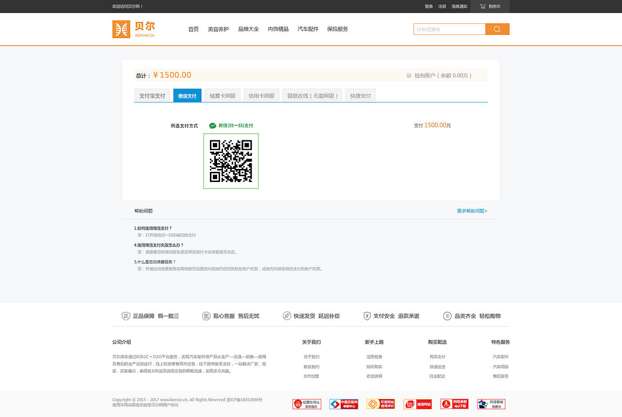Image resolution: width=622 pixels, height=417 pixels.
Task: Click the 贝尔 Bercar logo
Action: tap(134, 29)
